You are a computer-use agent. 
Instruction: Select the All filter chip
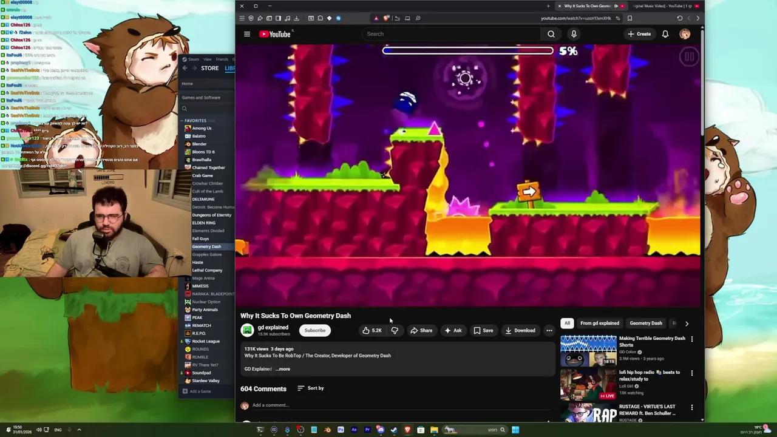tap(567, 323)
